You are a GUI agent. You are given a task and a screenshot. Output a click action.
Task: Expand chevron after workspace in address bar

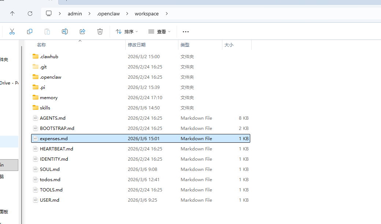click(x=167, y=14)
